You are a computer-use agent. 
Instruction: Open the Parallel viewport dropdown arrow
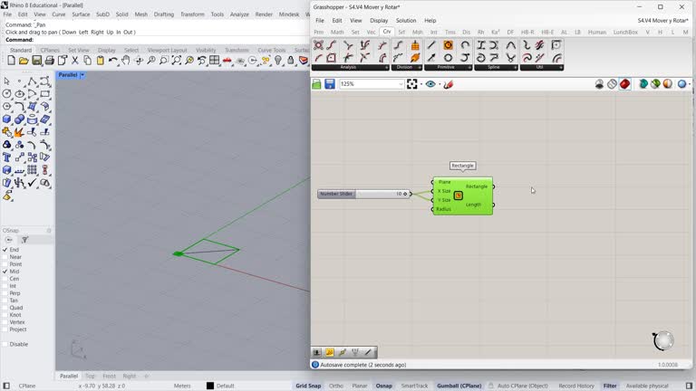[82, 75]
